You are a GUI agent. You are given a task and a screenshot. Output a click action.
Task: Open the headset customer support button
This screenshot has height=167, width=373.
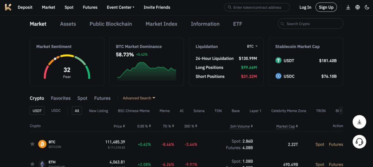[x=359, y=142]
